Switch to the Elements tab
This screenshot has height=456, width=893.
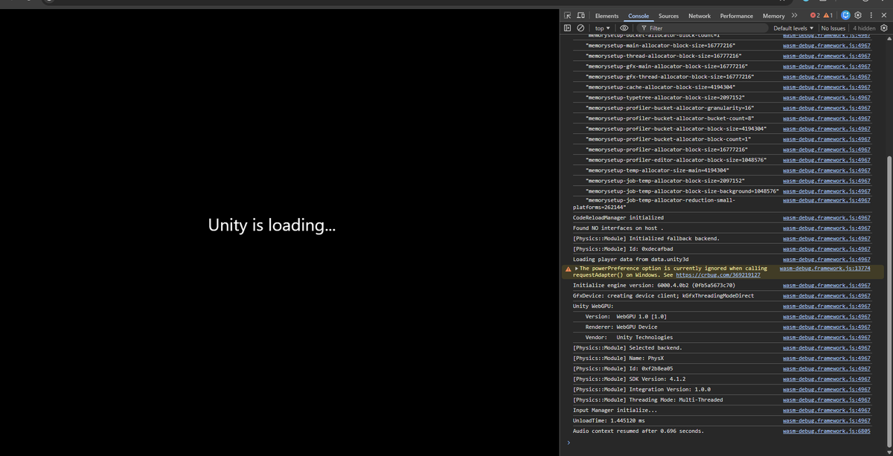[x=606, y=16]
